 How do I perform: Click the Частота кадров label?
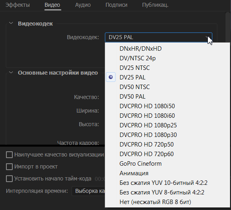pyautogui.click(x=78, y=143)
